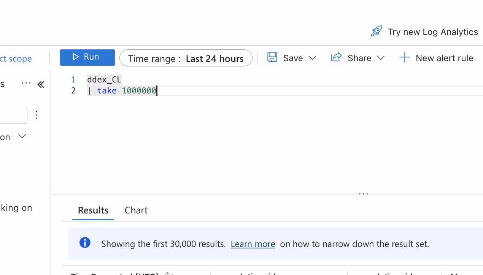483x275 pixels.
Task: Expand the Share dropdown chevron
Action: 381,58
